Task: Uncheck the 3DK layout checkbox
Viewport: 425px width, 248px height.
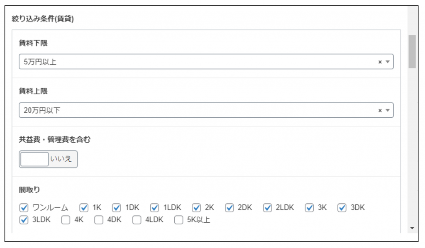Action: (x=342, y=207)
